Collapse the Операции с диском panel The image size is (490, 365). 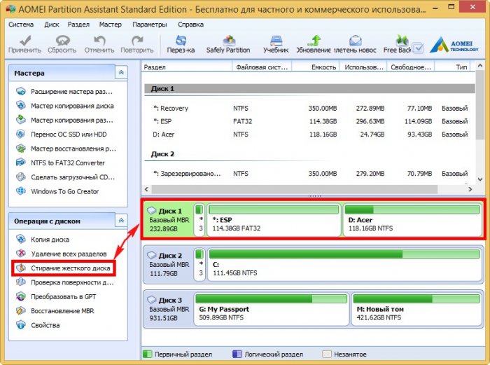point(122,221)
